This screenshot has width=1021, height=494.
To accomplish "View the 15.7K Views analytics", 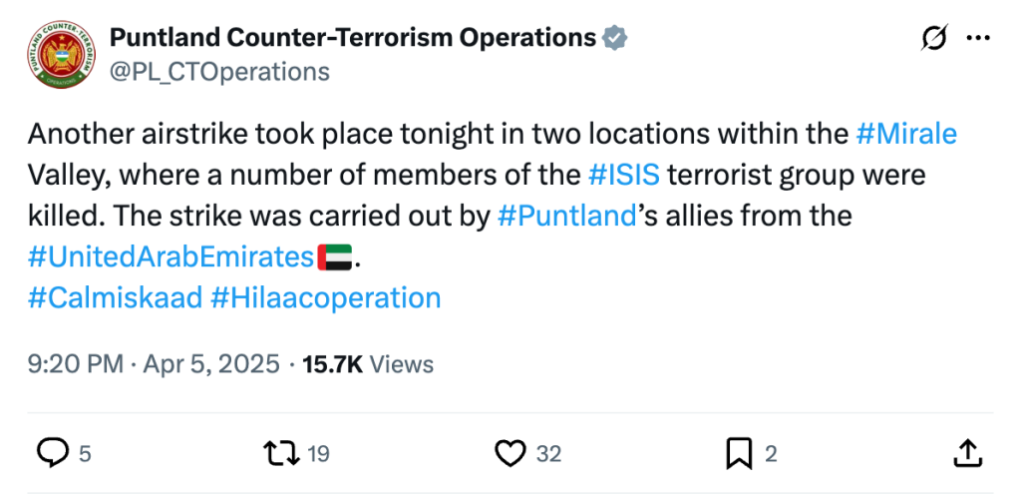I will 368,364.
